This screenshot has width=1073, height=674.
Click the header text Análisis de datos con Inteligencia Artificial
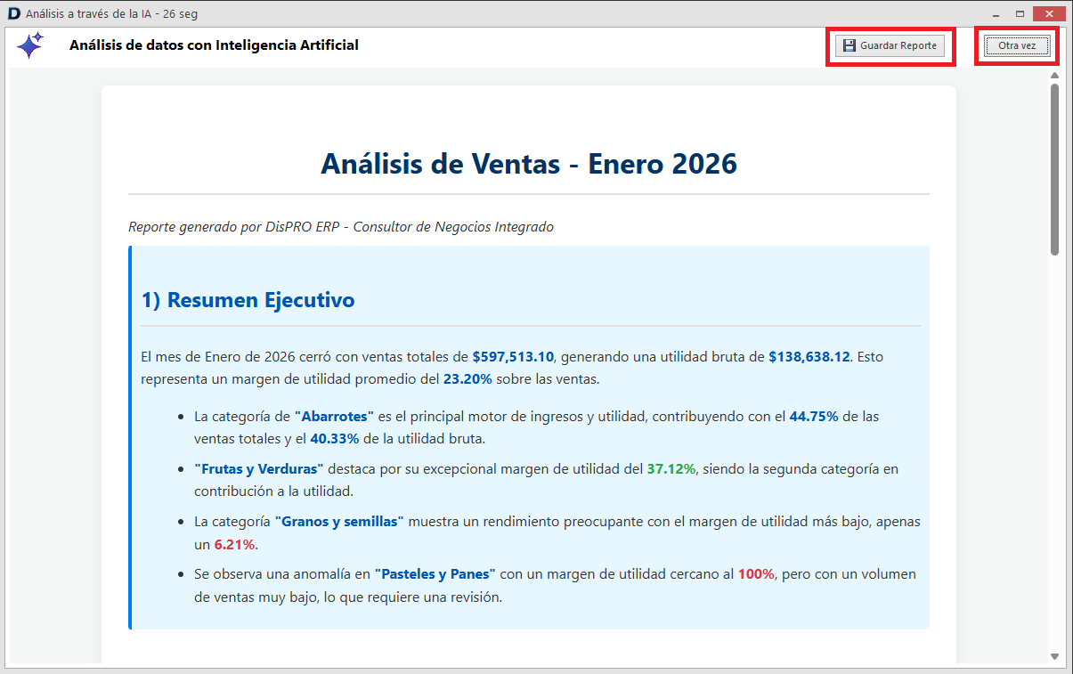(214, 45)
